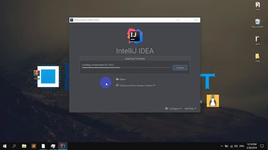Minimize the Welcome to IntelliJ IDEA window

pos(178,20)
